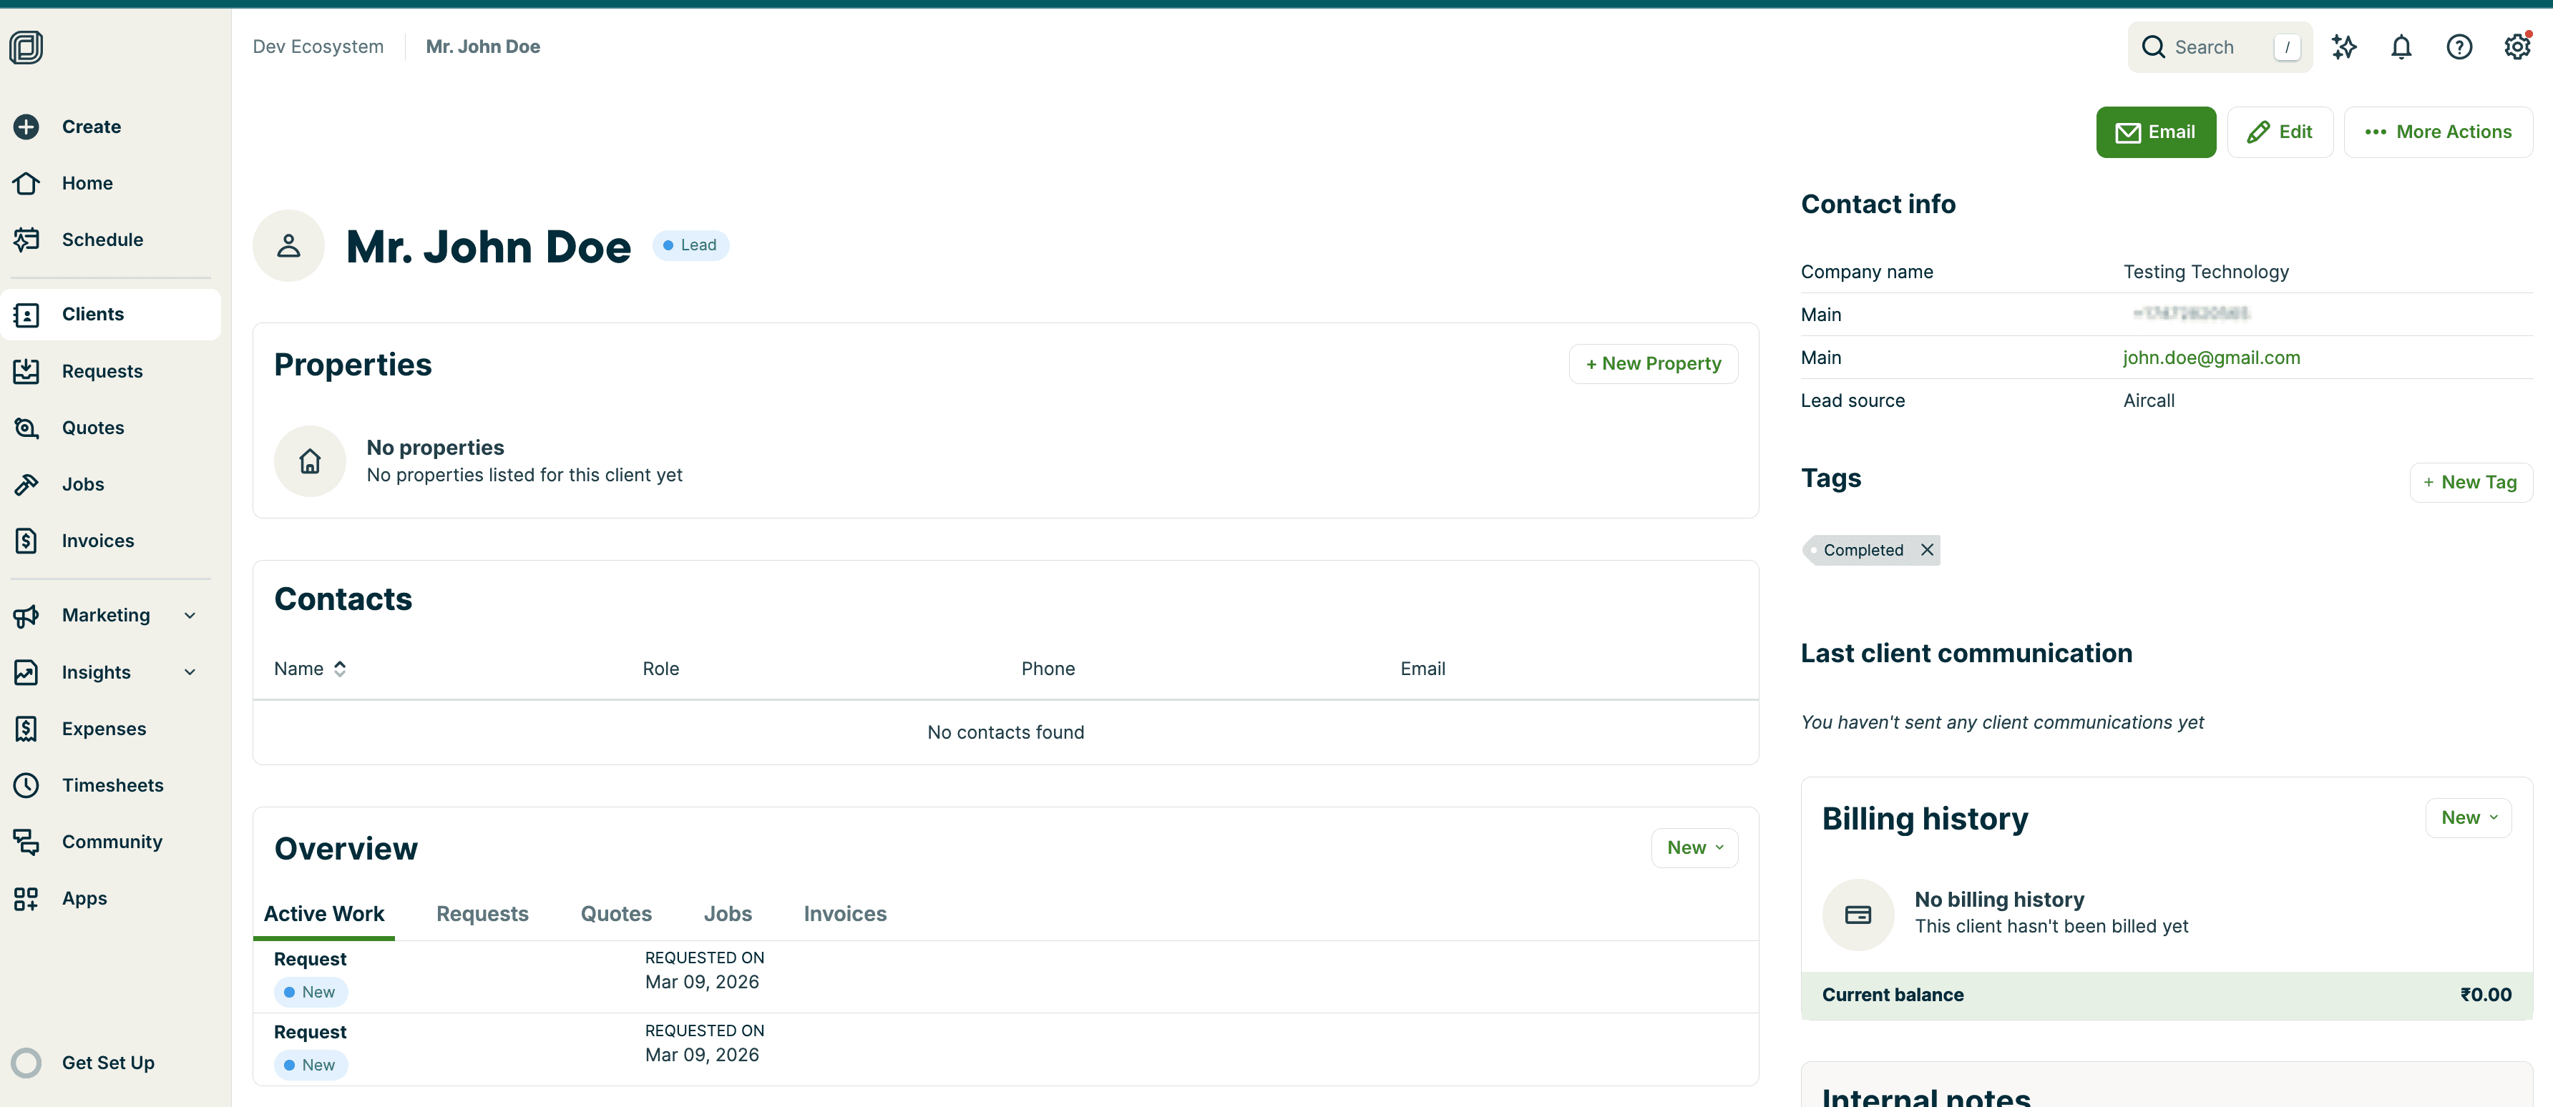This screenshot has width=2553, height=1107.
Task: Click the help question mark icon
Action: (x=2459, y=46)
